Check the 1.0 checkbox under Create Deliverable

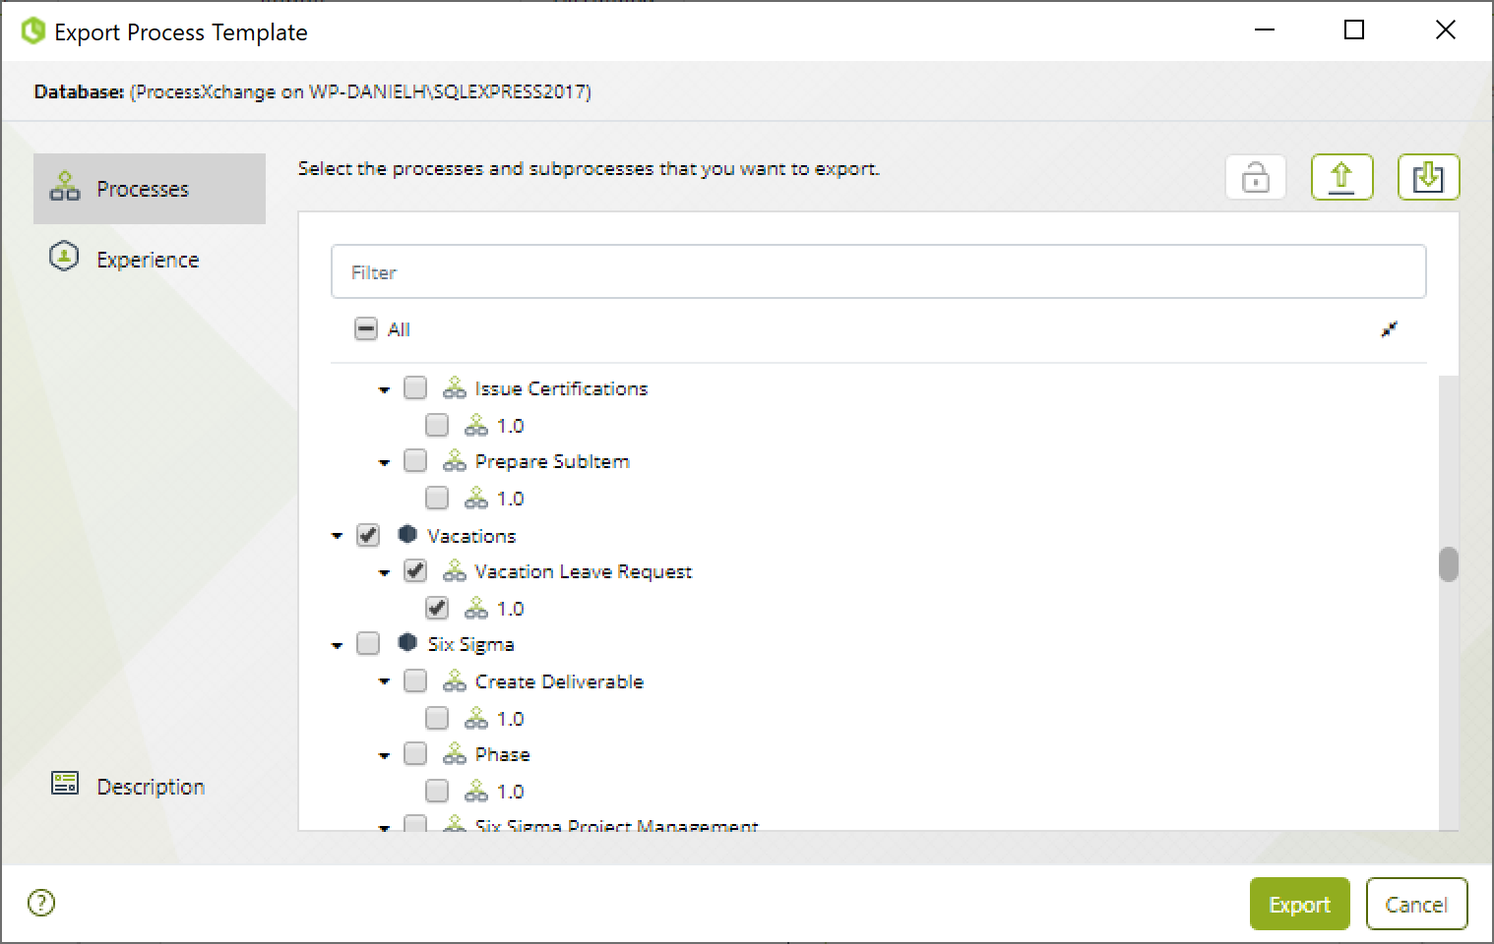(437, 718)
